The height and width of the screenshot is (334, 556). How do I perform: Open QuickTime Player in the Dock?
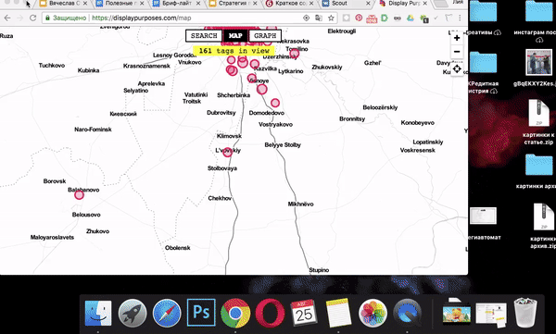tap(407, 313)
